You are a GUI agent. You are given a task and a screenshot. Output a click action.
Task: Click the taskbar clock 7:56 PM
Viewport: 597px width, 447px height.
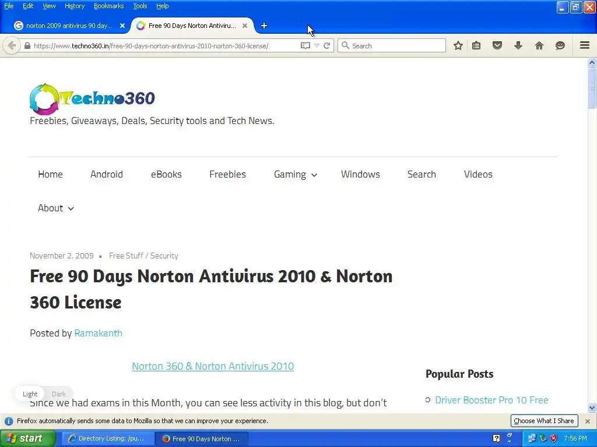[575, 438]
